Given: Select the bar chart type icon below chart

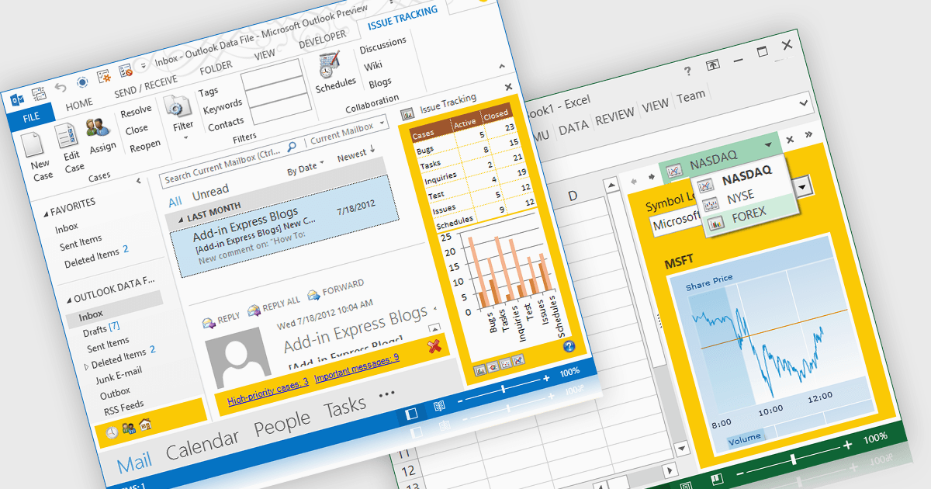Looking at the screenshot, I should pos(479,370).
